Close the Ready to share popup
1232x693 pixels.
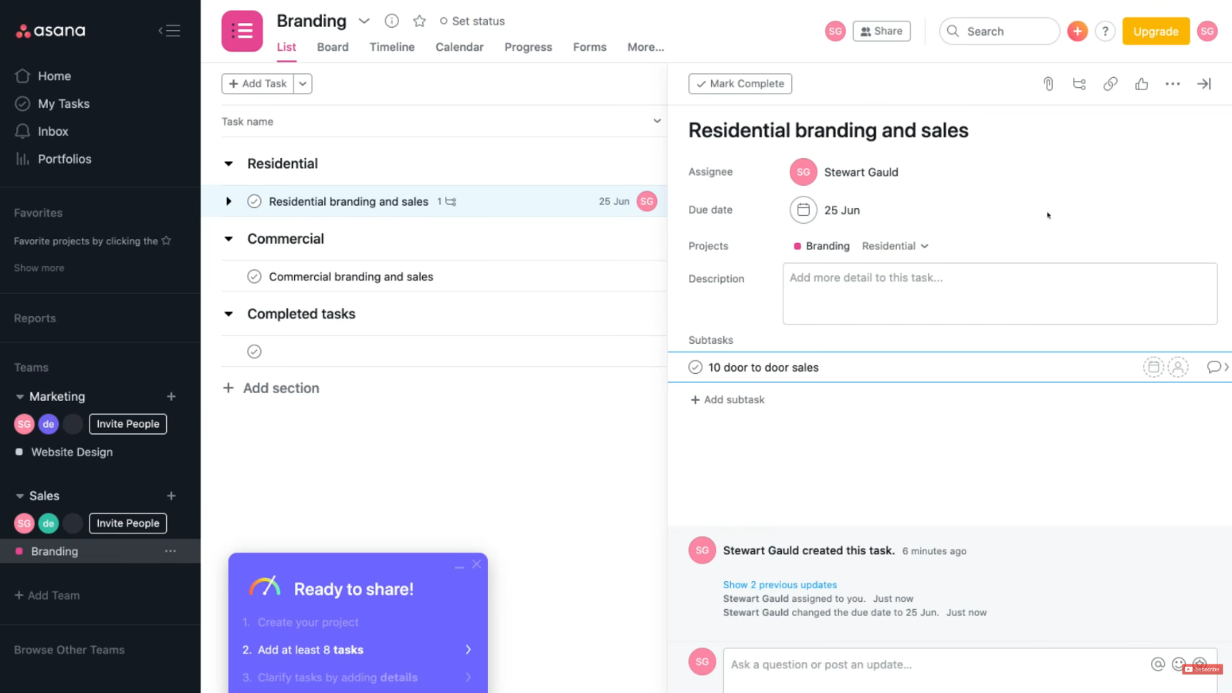pos(476,564)
